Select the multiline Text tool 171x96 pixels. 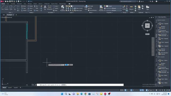click(45, 7)
